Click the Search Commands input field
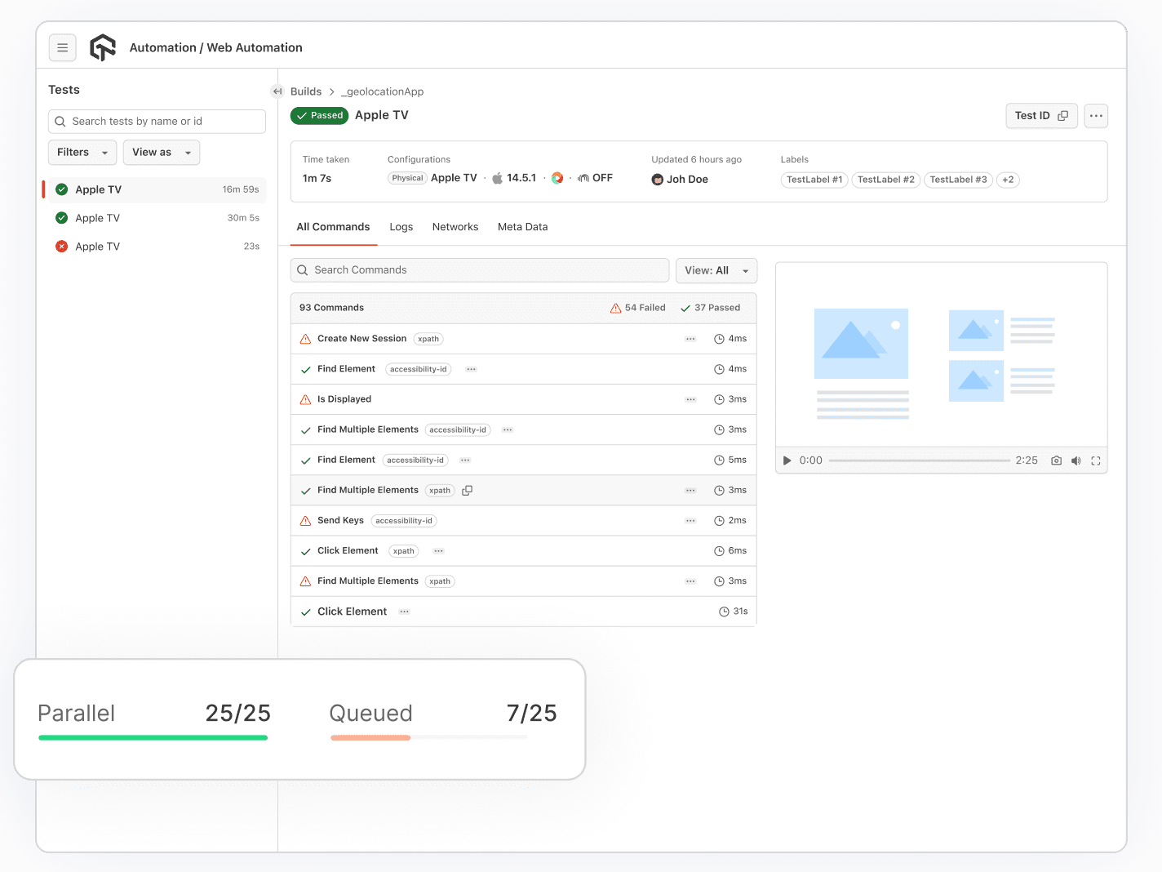The width and height of the screenshot is (1162, 872). tap(479, 269)
